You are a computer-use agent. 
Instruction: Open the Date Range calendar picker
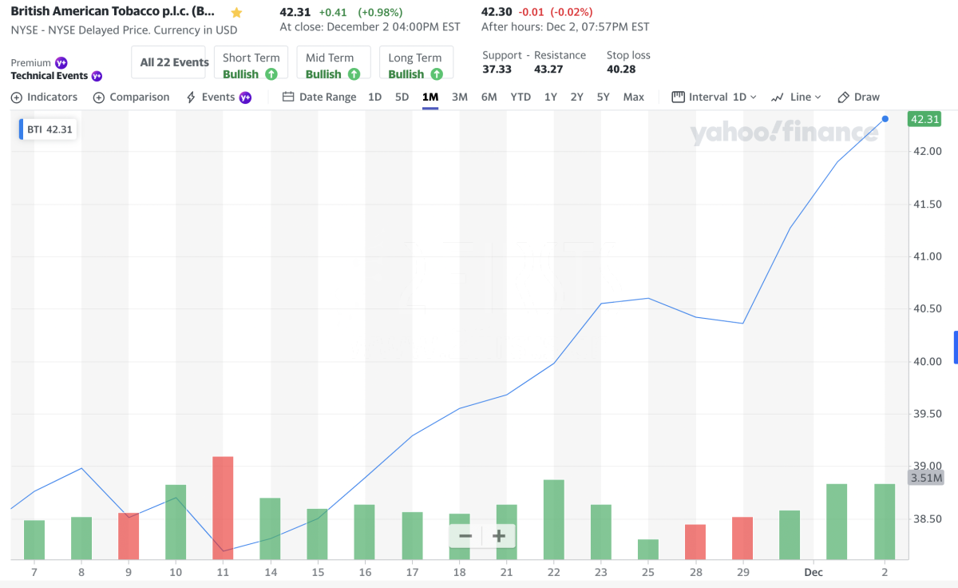click(319, 97)
